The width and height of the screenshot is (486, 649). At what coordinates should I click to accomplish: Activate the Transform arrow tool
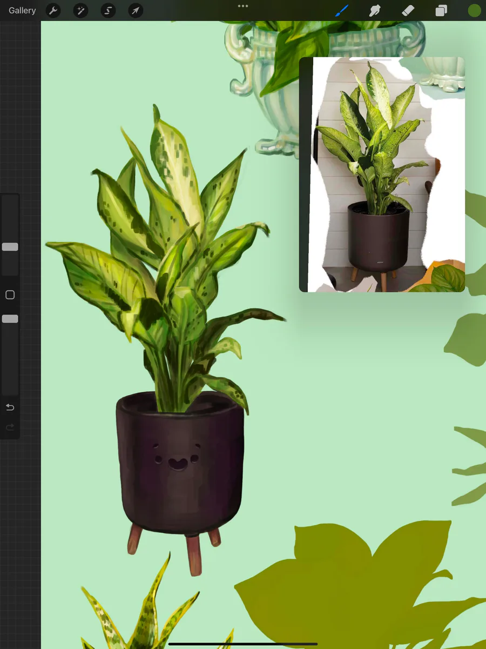coord(136,10)
